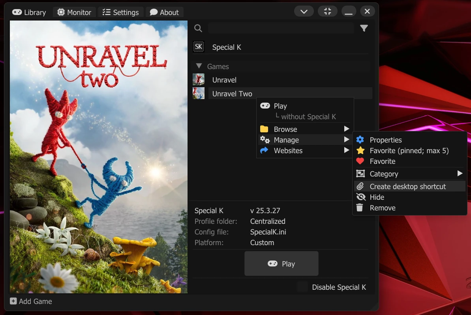The image size is (471, 315).
Task: Open the filter funnel icon
Action: [364, 28]
